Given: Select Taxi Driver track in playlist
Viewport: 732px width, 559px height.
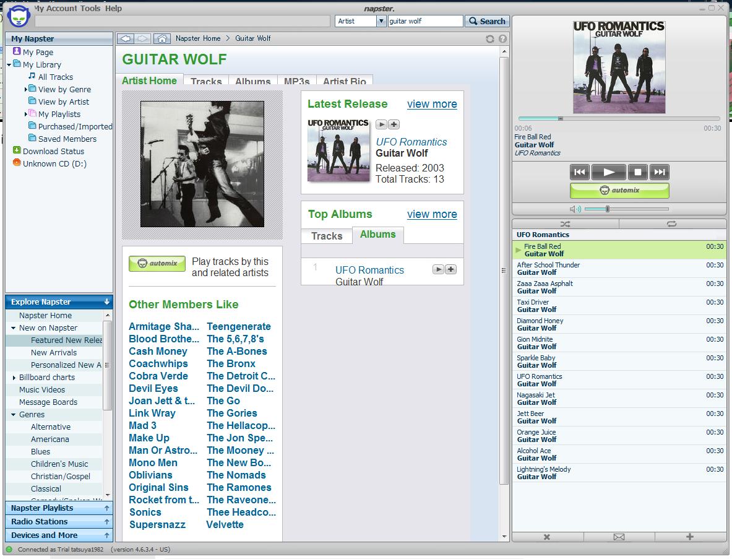Looking at the screenshot, I should click(619, 305).
